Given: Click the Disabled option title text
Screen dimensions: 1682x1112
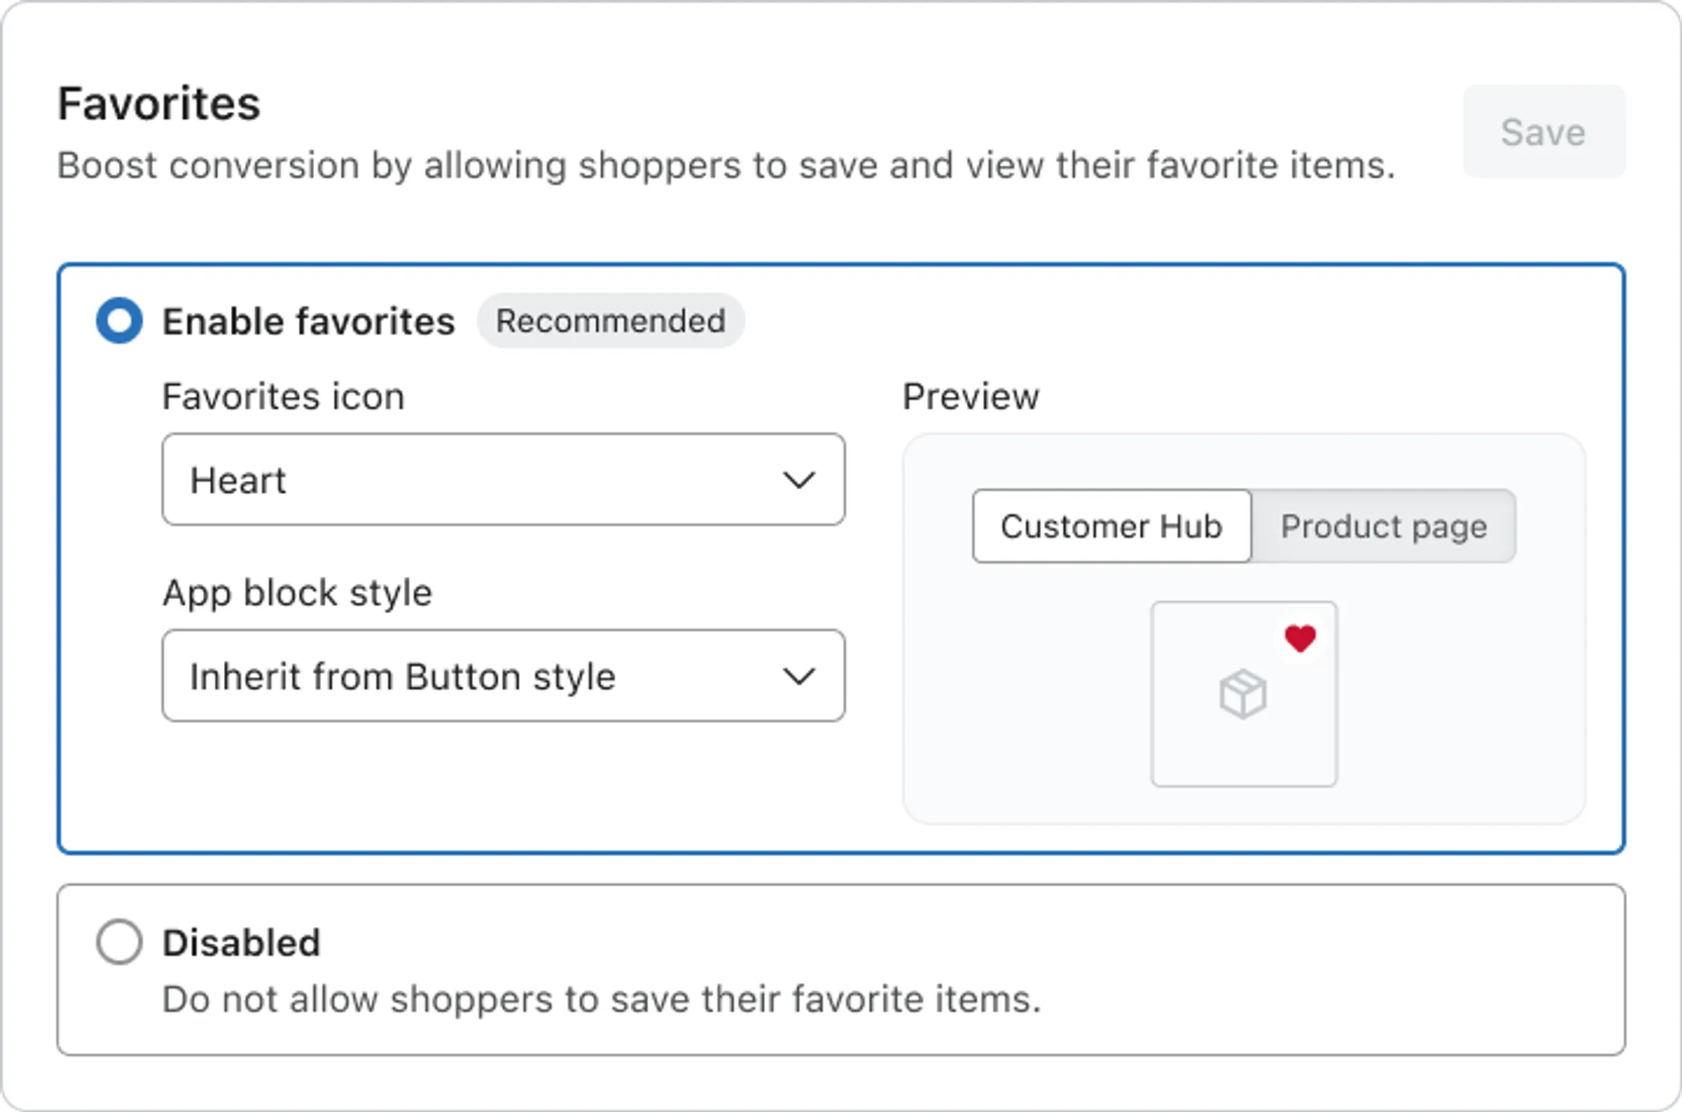Looking at the screenshot, I should [x=241, y=942].
